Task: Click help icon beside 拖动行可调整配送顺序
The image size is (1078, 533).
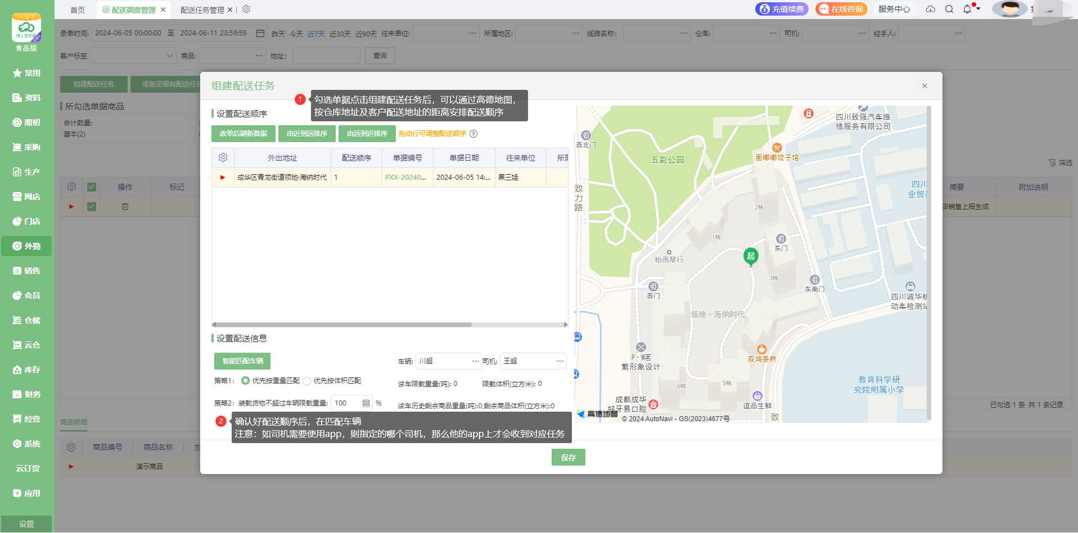Action: point(473,134)
